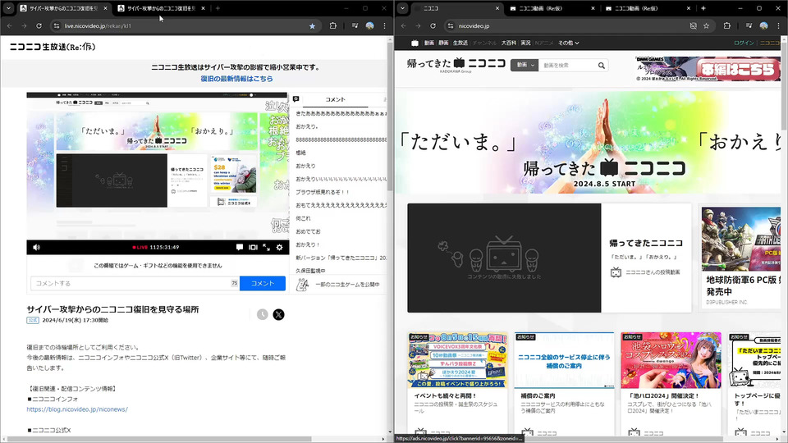Open media control in left browser window

(x=355, y=25)
